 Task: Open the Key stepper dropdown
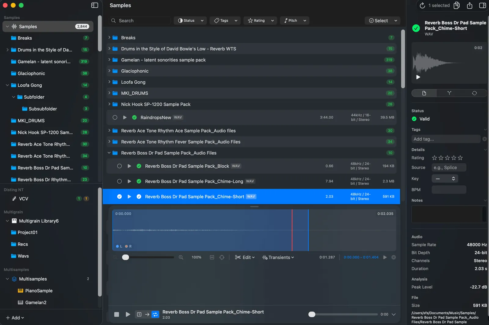click(445, 178)
